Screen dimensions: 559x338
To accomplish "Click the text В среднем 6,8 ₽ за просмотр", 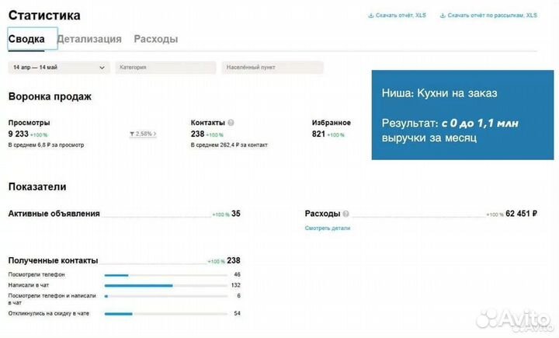I will (46, 145).
